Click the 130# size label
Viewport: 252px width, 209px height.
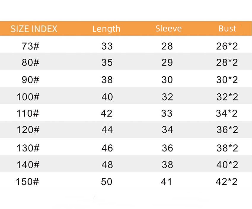(28, 148)
